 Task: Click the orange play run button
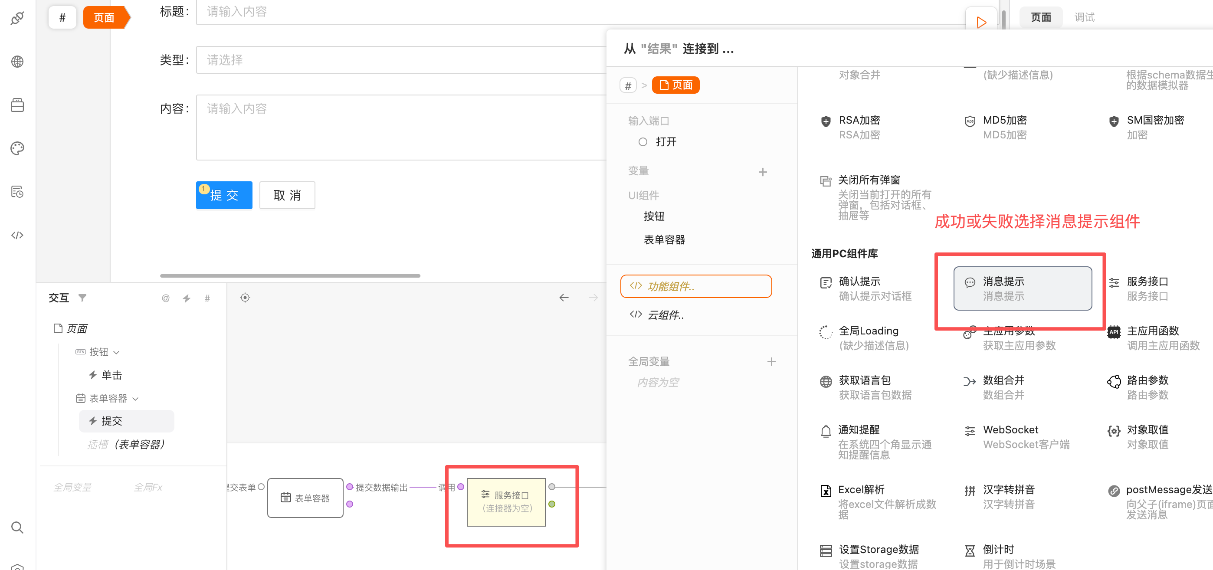pyautogui.click(x=981, y=22)
